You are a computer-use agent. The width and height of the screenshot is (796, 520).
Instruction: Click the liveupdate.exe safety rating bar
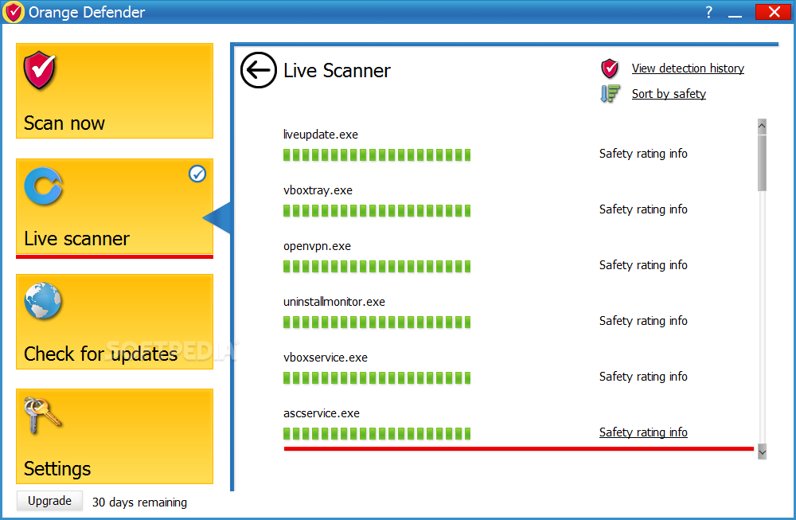377,154
